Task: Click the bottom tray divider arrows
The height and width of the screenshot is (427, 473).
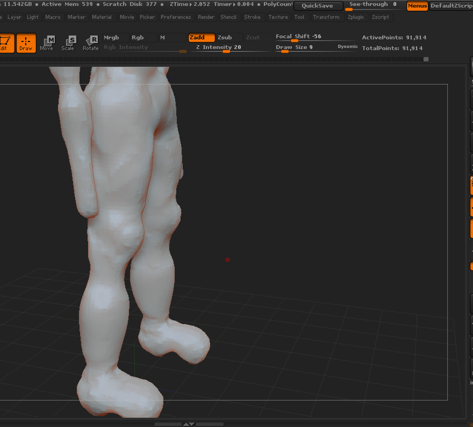Action: [x=189, y=424]
